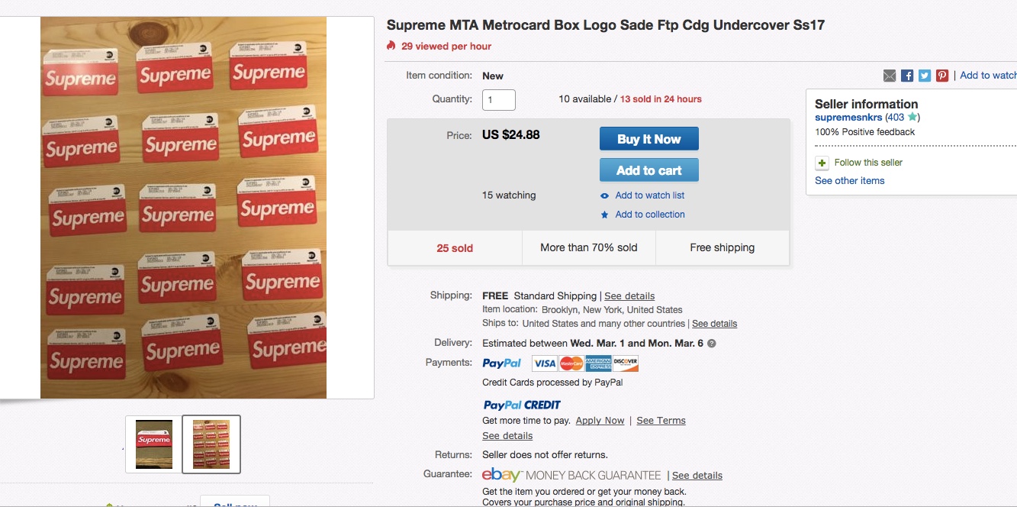Click the eye icon beside Add to watch list
1017x507 pixels.
[605, 195]
